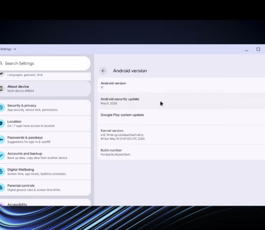
Task: Tap the Build number entry
Action: (x=181, y=152)
